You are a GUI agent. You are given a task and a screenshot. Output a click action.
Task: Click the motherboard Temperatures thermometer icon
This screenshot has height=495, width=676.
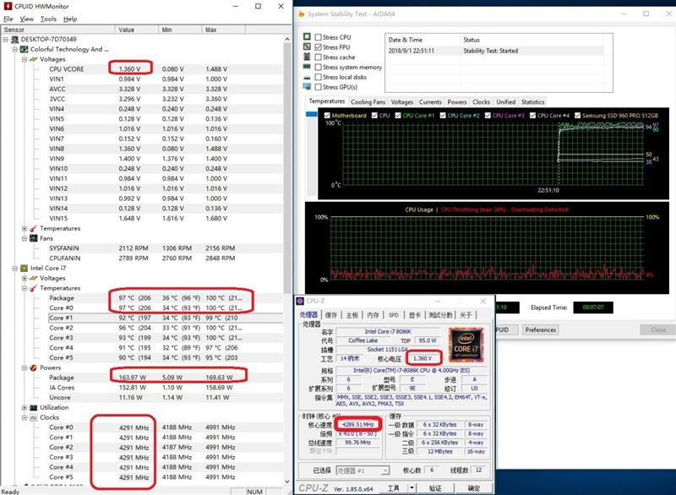[x=34, y=228]
